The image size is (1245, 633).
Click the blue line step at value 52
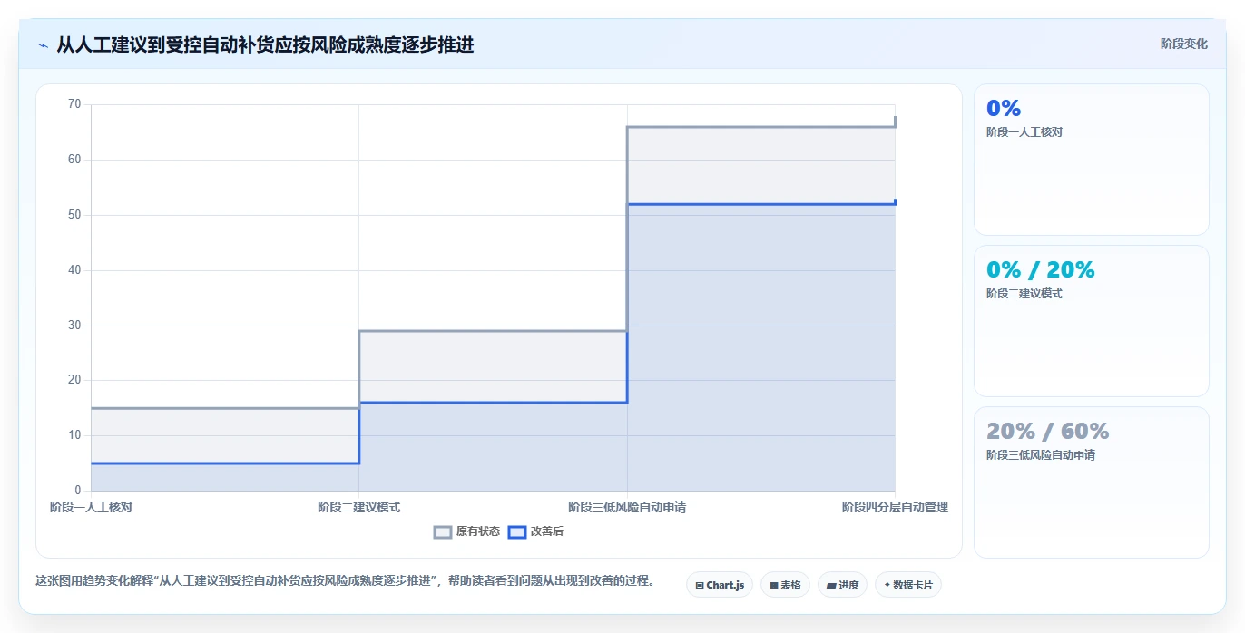coord(760,204)
